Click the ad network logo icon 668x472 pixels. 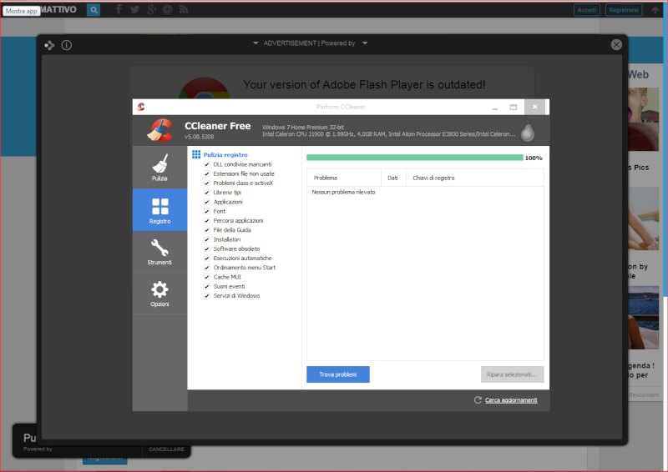pyautogui.click(x=49, y=45)
